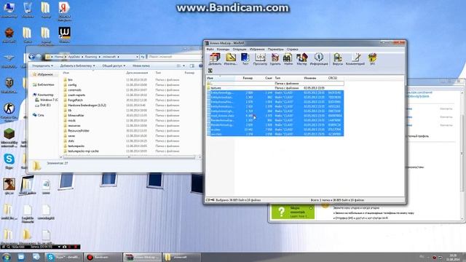Select Сеть in Explorer navigation pane
This screenshot has height=262, width=466.
(39, 115)
